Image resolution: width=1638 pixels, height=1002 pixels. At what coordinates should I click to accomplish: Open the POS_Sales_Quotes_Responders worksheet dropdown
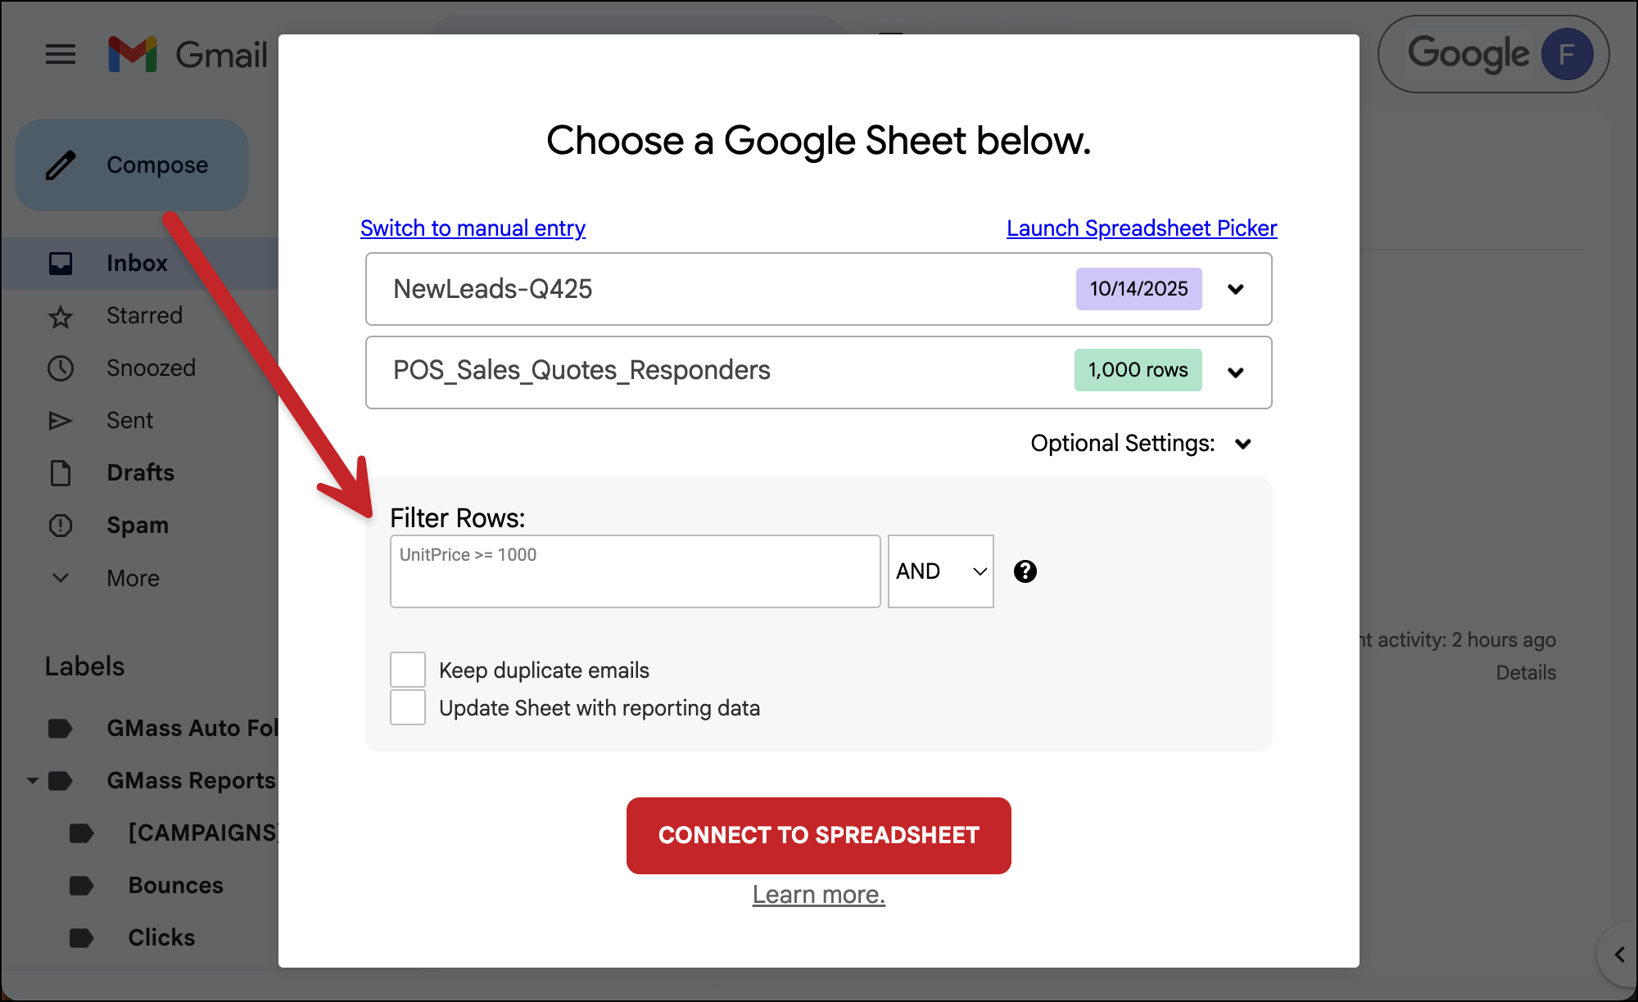1235,372
